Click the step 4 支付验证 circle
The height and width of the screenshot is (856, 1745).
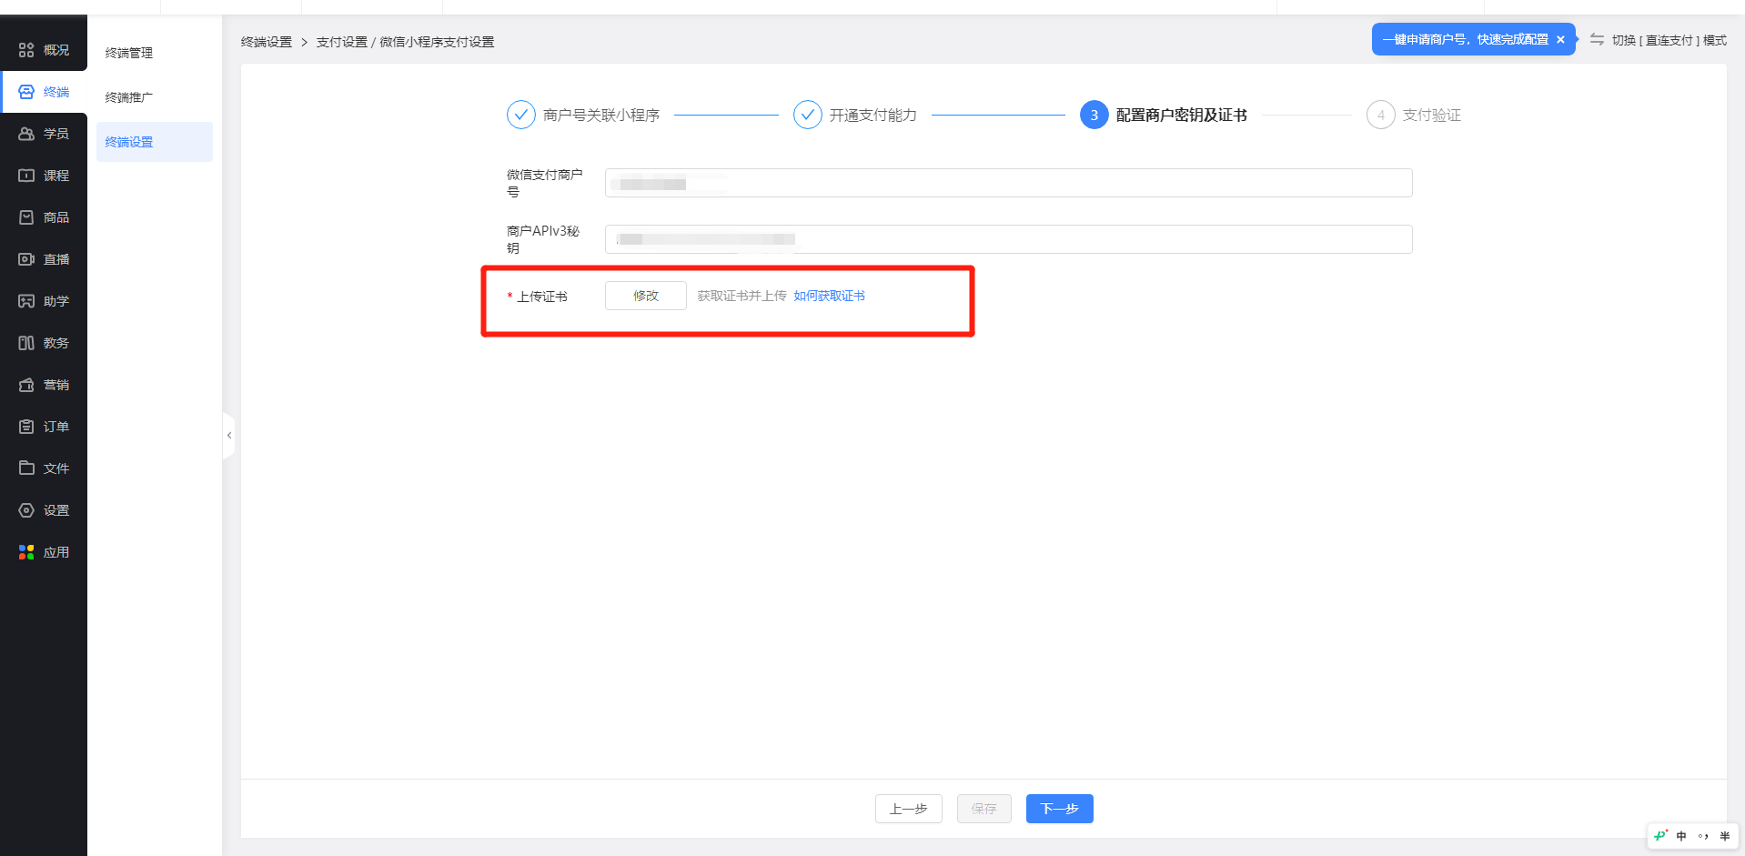click(x=1381, y=115)
